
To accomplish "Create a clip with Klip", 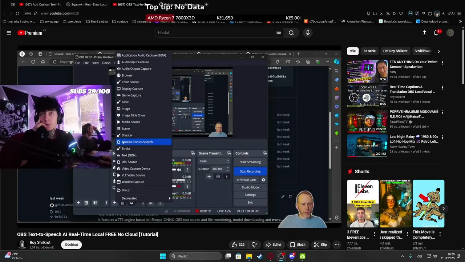I will point(320,245).
